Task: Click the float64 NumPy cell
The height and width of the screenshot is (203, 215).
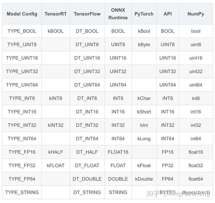Action: [x=196, y=179]
